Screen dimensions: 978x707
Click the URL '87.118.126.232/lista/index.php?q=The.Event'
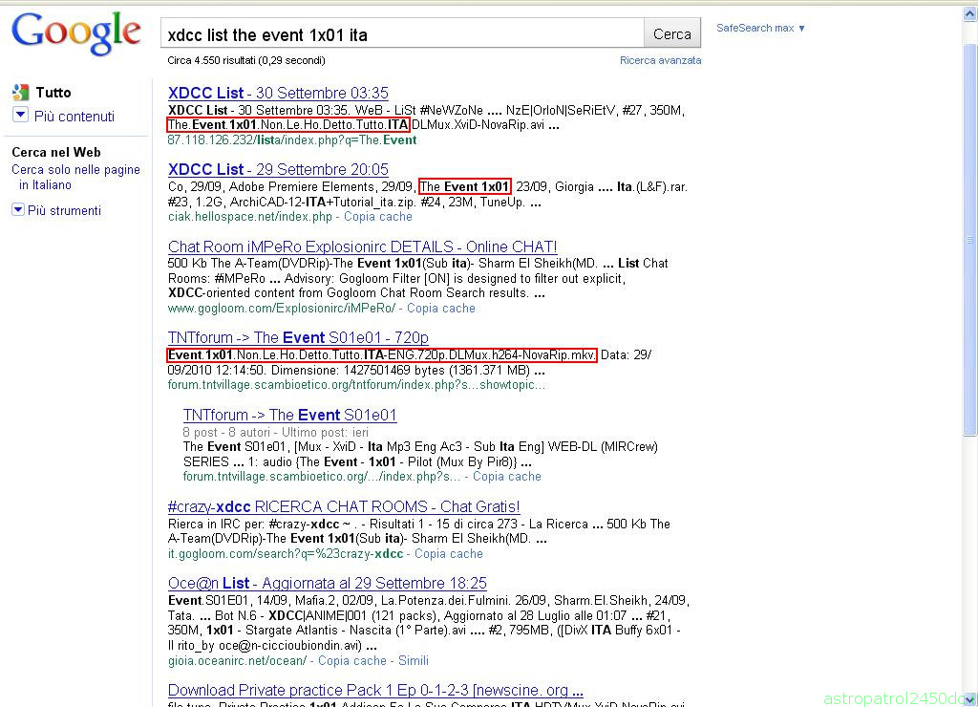[x=292, y=140]
